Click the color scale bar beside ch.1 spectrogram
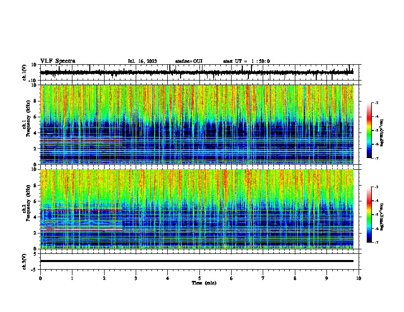This screenshot has width=404, height=312. pos(369,131)
